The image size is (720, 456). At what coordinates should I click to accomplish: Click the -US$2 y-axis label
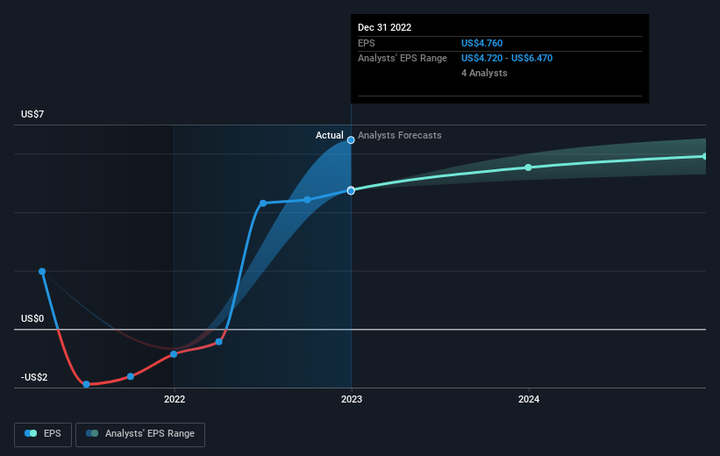[34, 377]
